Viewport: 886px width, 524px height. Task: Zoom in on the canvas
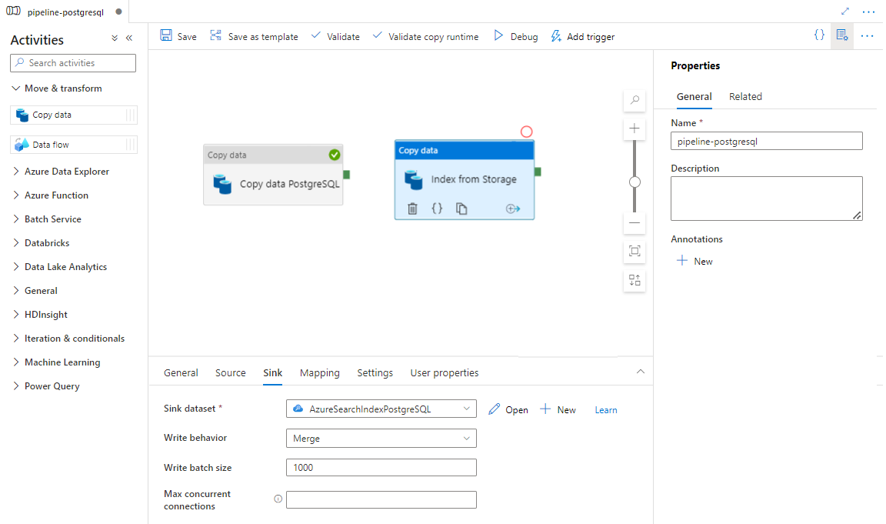[635, 128]
